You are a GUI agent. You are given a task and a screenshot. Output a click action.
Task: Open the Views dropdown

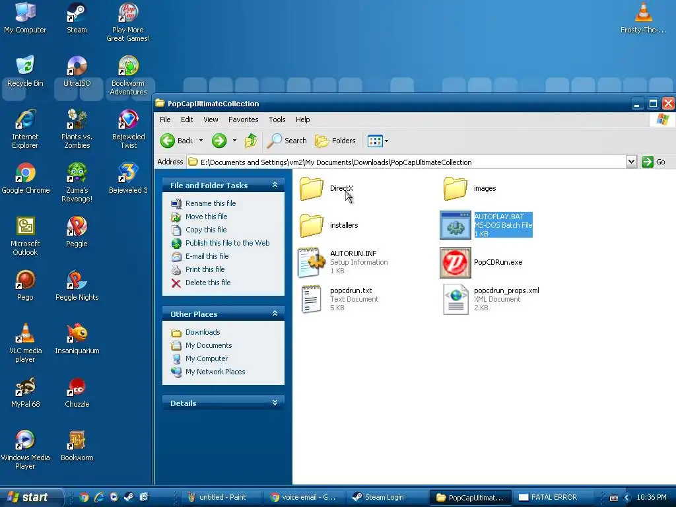378,141
